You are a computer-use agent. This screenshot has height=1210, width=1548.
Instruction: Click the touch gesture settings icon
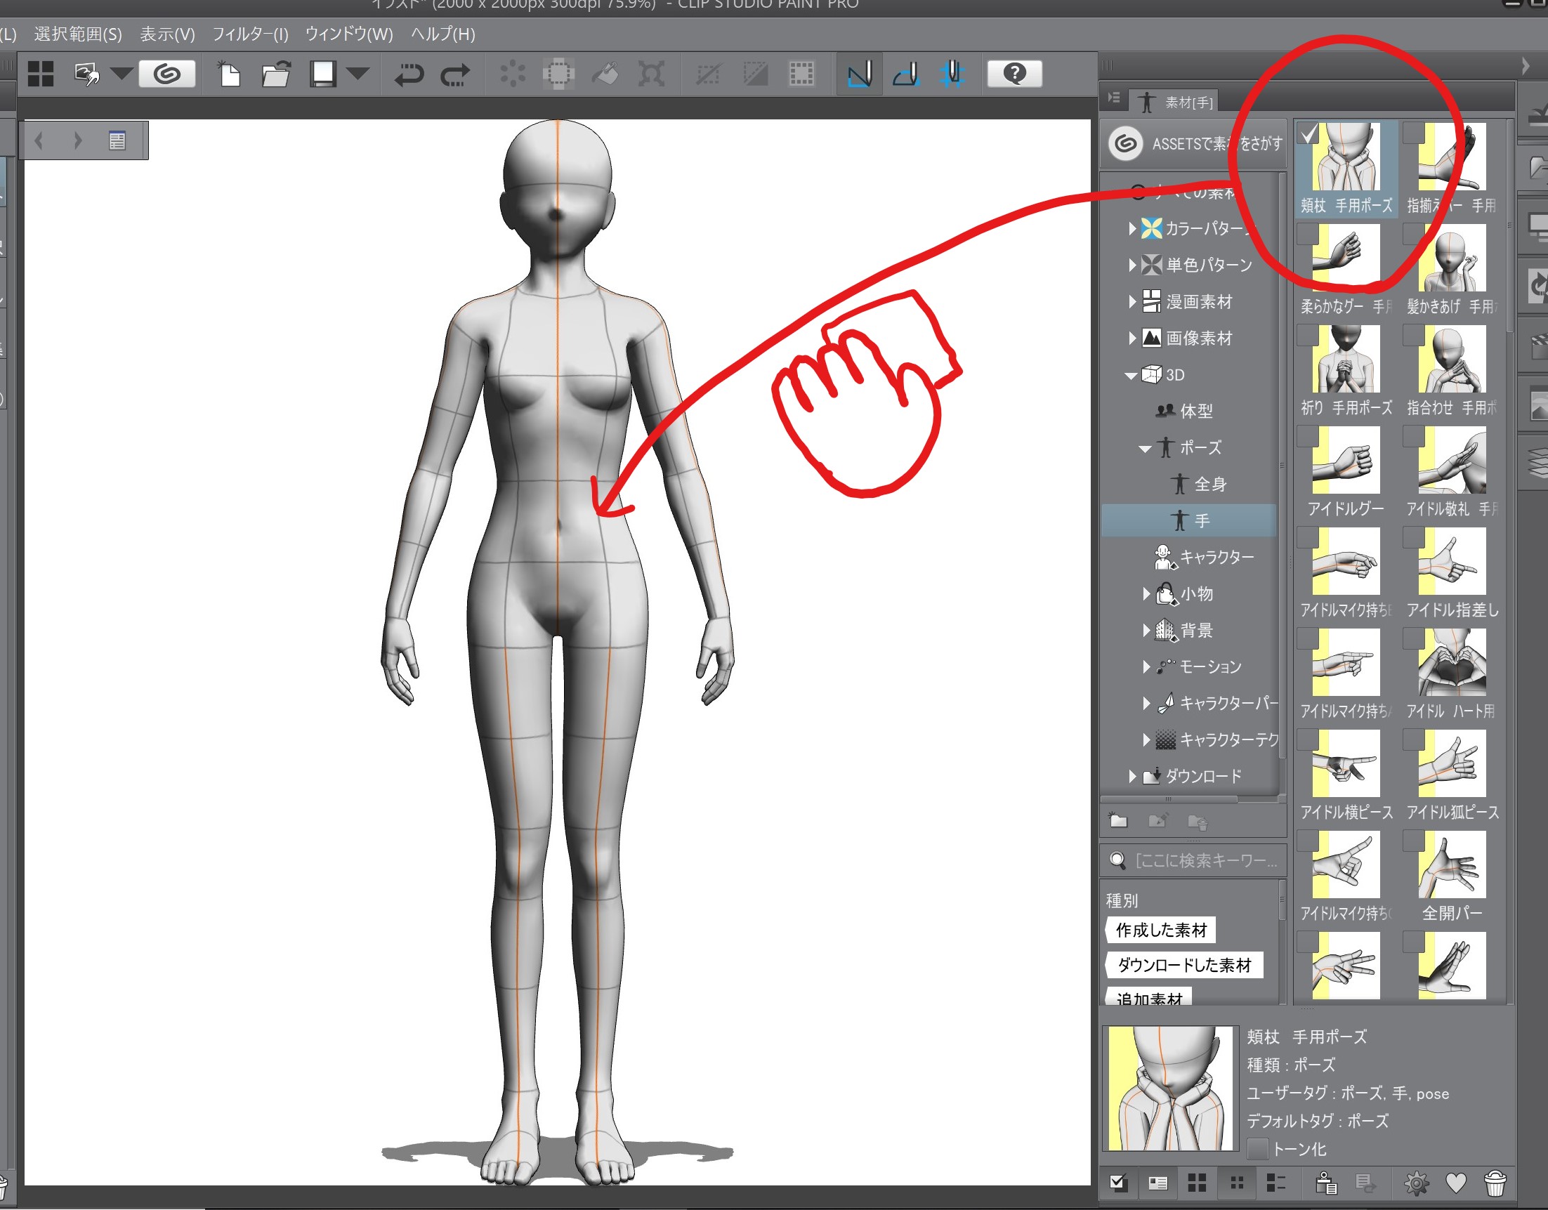[x=87, y=74]
